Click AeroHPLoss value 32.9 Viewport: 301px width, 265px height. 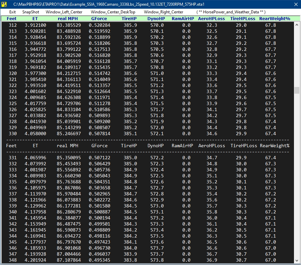(212, 55)
